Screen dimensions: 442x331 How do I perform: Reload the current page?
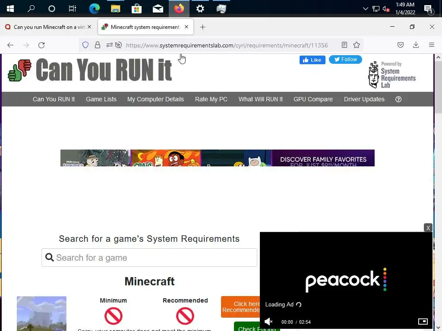[x=41, y=45]
